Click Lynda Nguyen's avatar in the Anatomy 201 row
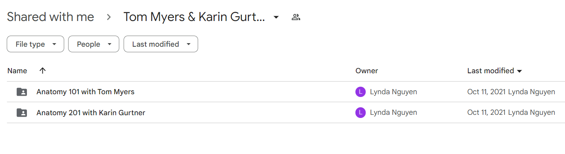The image size is (565, 154). pos(360,113)
